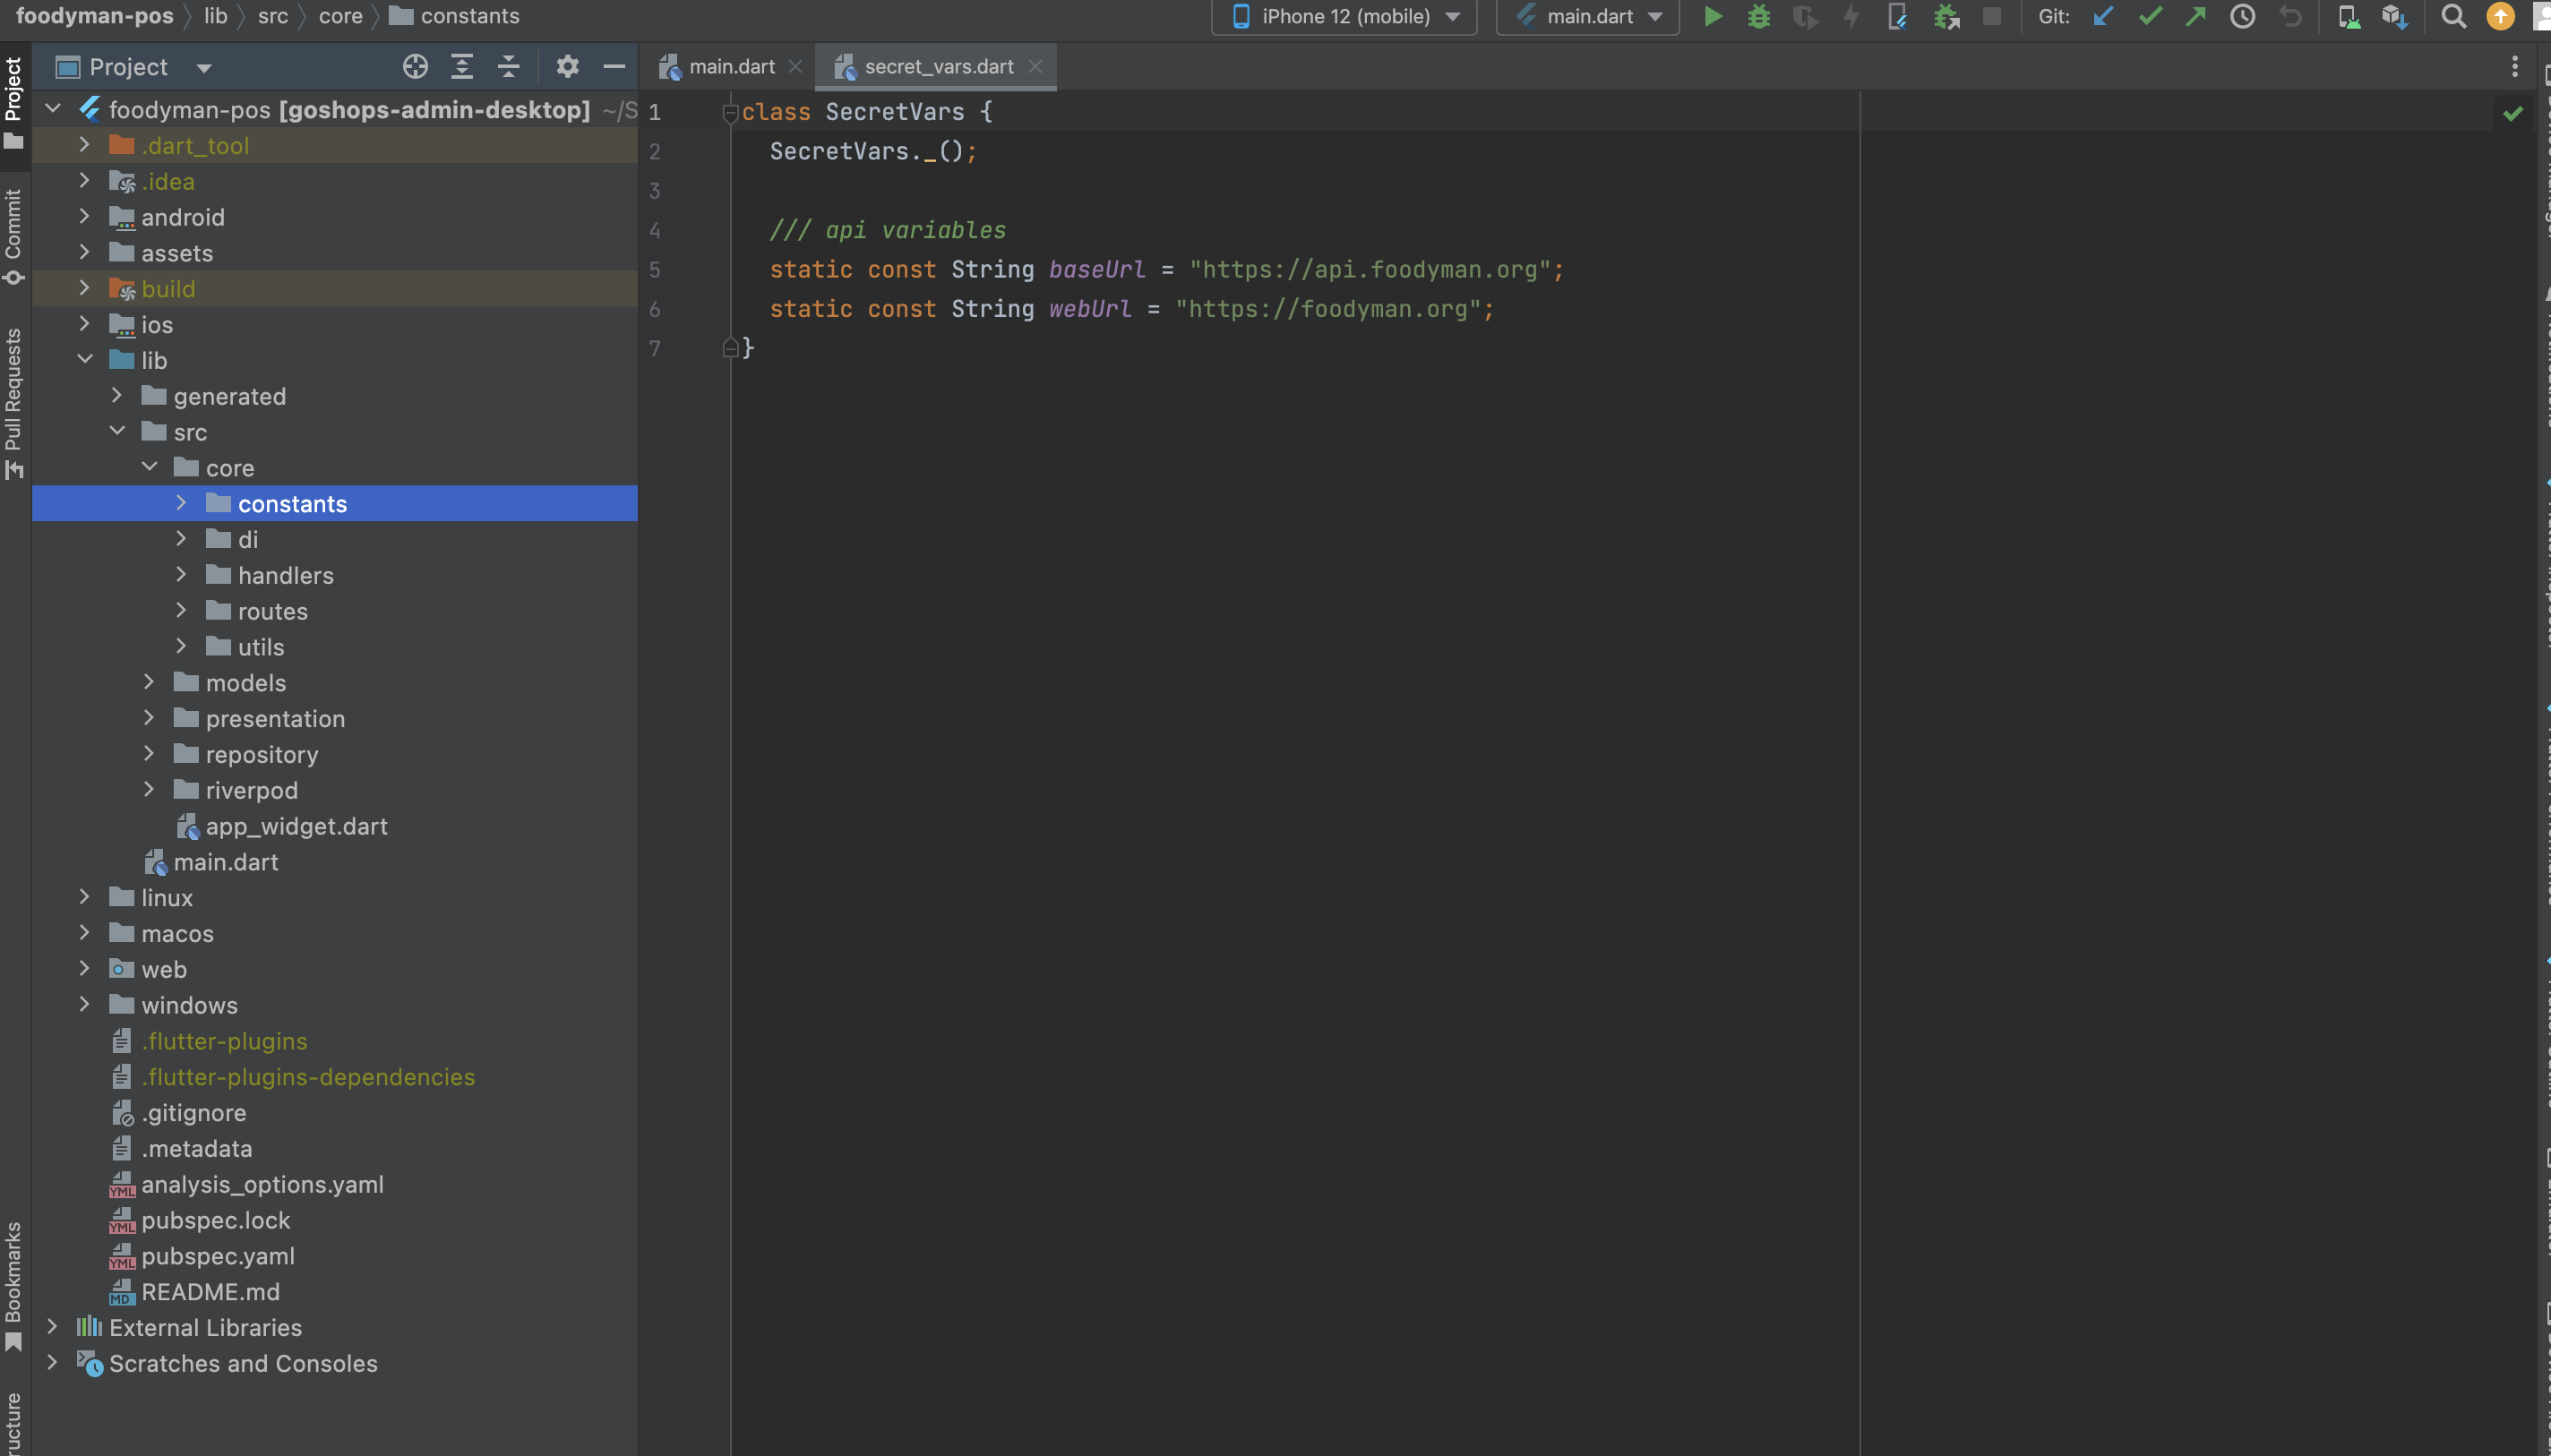Image resolution: width=2551 pixels, height=1456 pixels.
Task: Open the SDK Manager icon
Action: point(2395,16)
